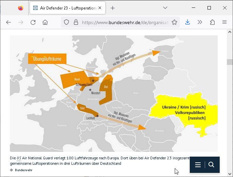Reload the current page
This screenshot has height=177, width=233.
tap(33, 22)
